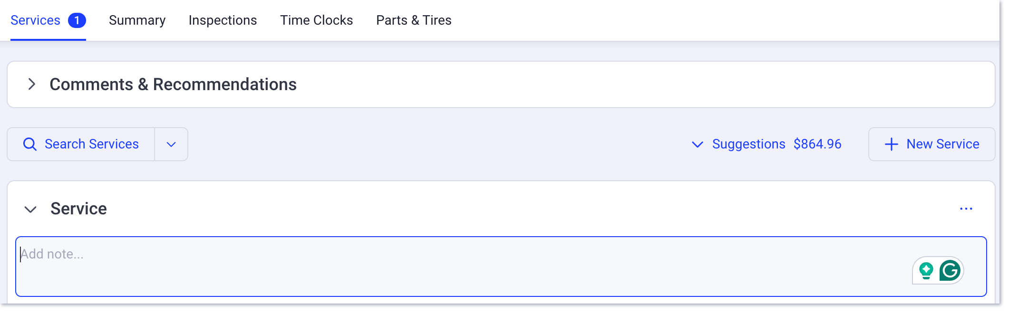Click the plus icon on New Service
Image resolution: width=1009 pixels, height=313 pixels.
892,144
